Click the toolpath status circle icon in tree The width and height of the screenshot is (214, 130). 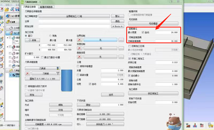tap(14, 75)
